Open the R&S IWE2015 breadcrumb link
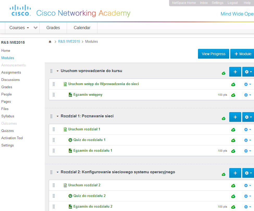 [x=69, y=42]
